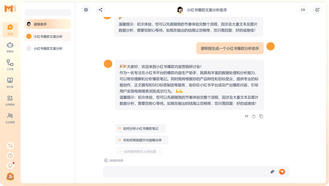Click the 自动化任务 label
Screen dimensions: 329x186
tap(116, 160)
